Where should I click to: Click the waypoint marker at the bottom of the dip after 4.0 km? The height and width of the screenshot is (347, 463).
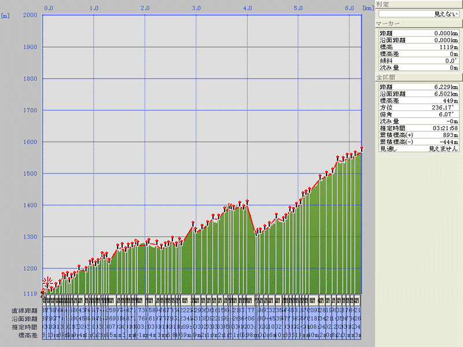256,231
